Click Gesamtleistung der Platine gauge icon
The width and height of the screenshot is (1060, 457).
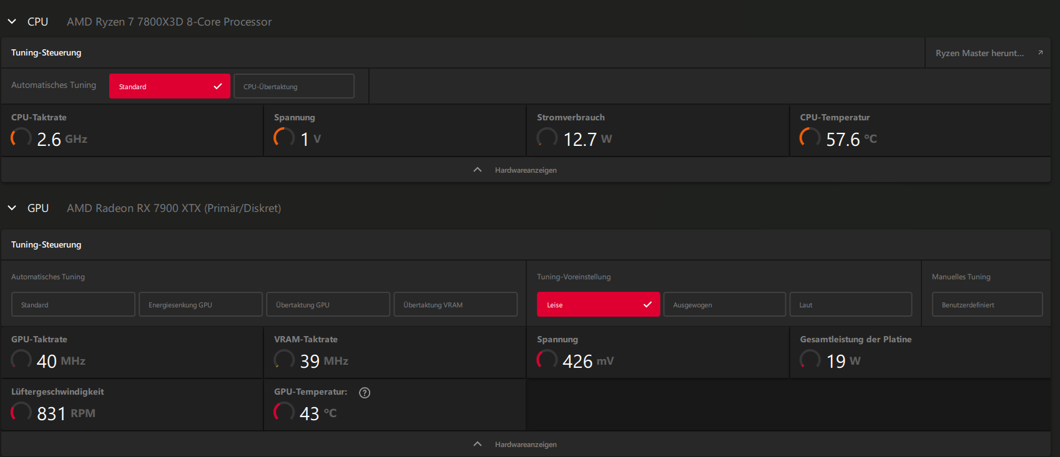[x=810, y=359]
